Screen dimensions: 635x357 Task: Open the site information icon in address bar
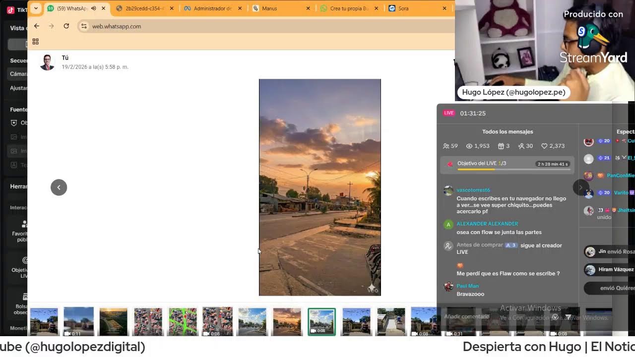[x=84, y=26]
